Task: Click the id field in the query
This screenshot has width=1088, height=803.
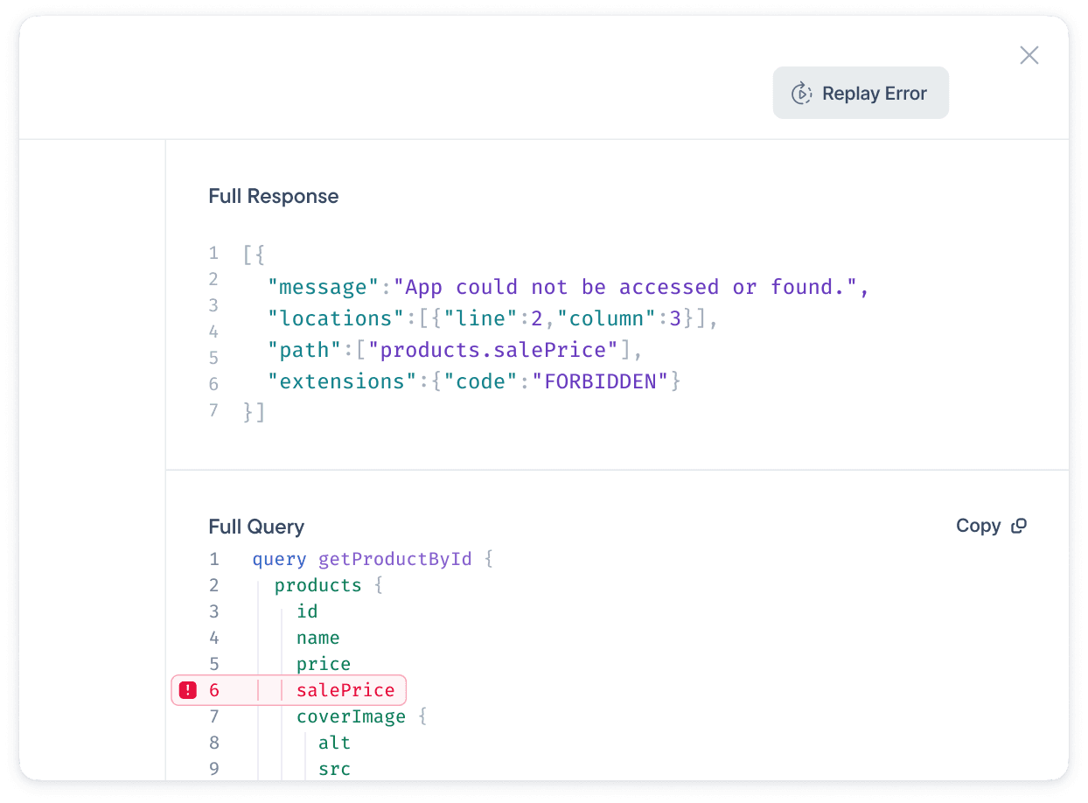Action: click(x=307, y=611)
